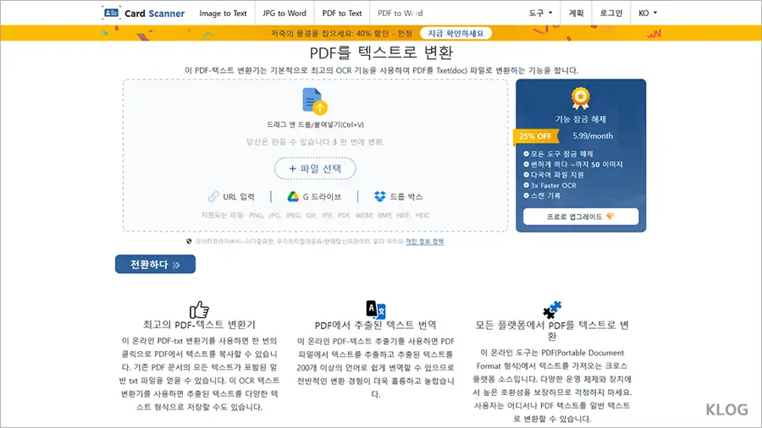Open the PDF to Word tool
The image size is (762, 428).
tap(400, 13)
